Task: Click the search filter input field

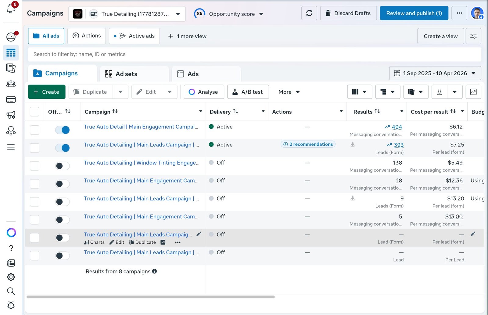Action: [255, 54]
